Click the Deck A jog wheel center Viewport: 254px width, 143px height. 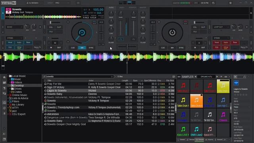[82, 33]
